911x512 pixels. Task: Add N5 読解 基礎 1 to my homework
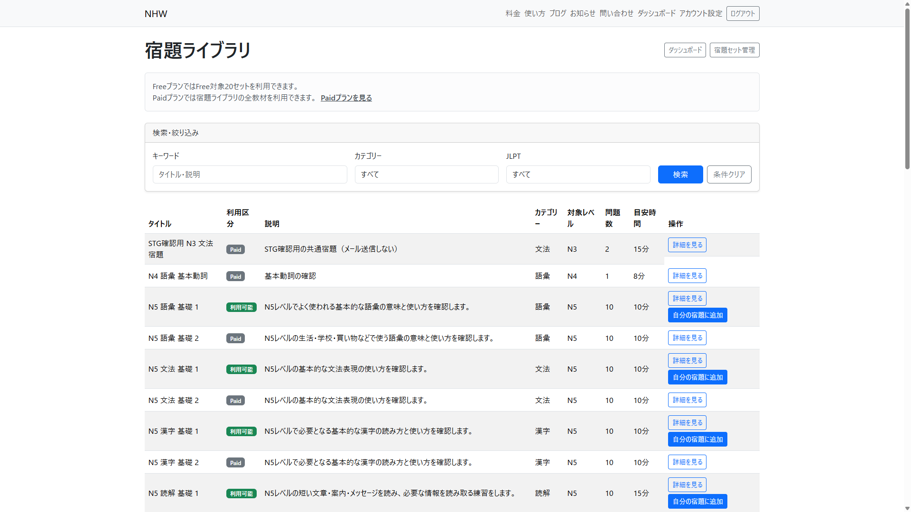(x=697, y=501)
